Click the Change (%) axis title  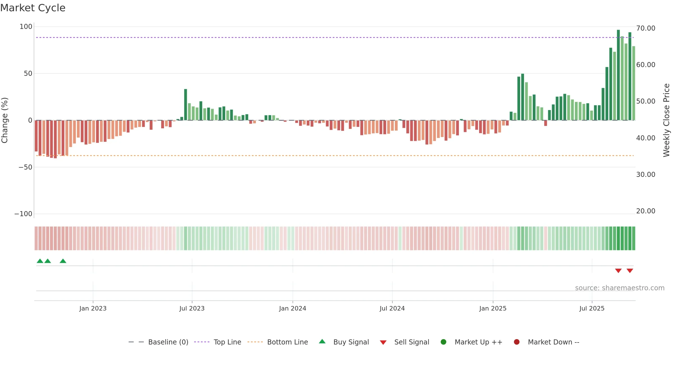(4, 120)
